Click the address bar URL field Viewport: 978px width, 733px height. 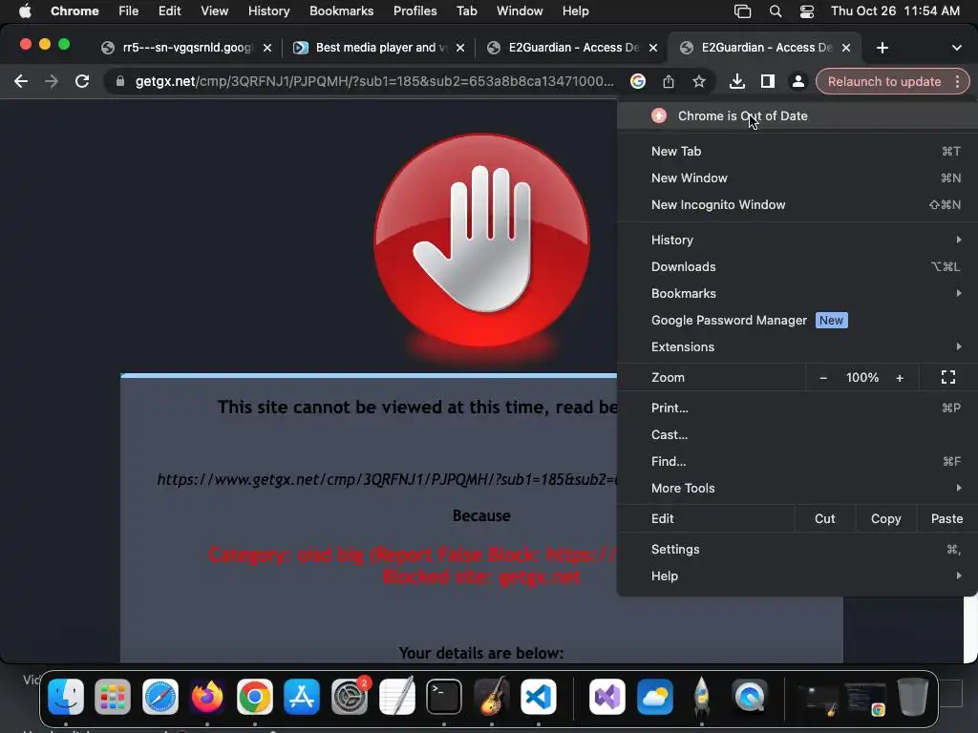click(x=374, y=82)
